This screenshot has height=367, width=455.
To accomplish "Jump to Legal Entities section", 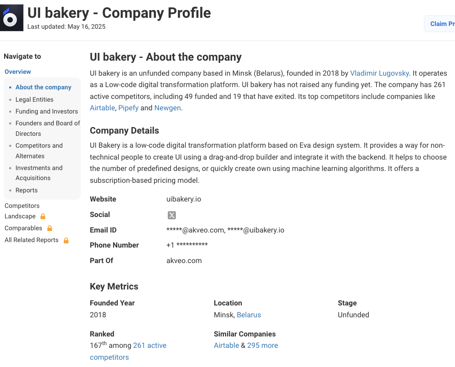I will pyautogui.click(x=34, y=99).
